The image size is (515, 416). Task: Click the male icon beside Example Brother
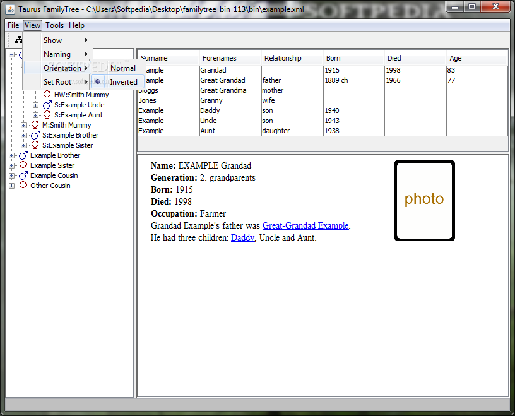tap(23, 155)
